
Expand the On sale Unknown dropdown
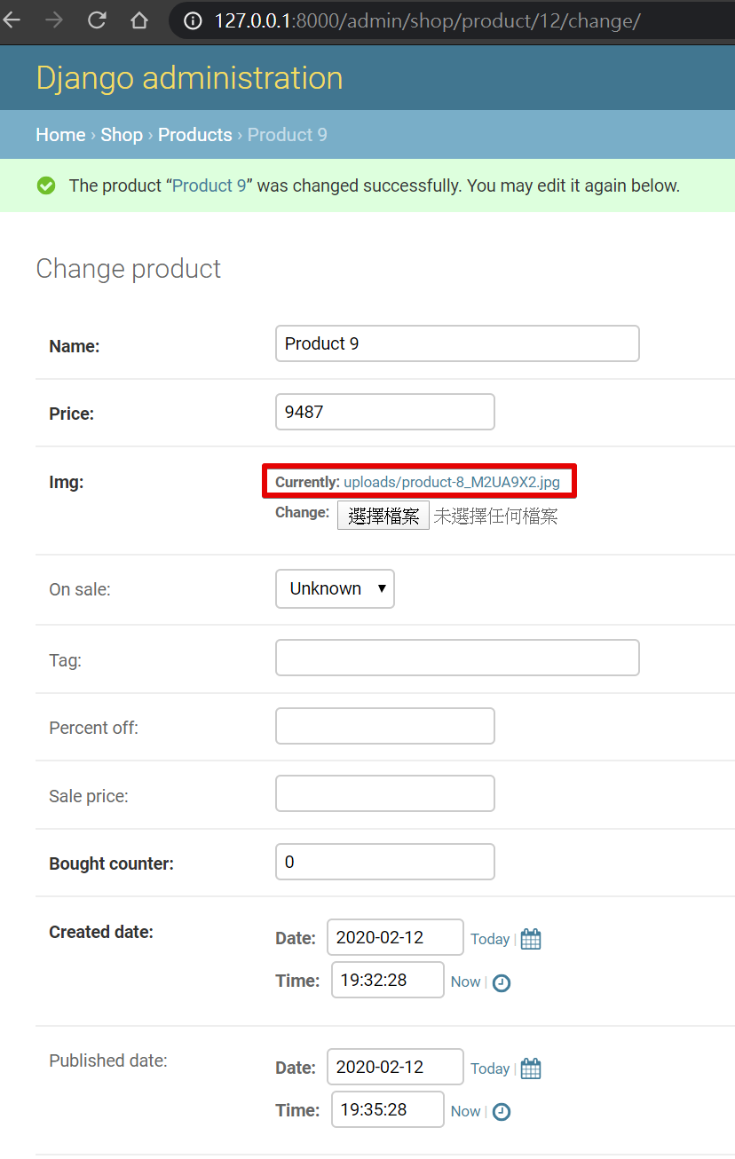pyautogui.click(x=335, y=588)
